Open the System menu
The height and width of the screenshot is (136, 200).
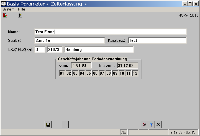[8, 9]
